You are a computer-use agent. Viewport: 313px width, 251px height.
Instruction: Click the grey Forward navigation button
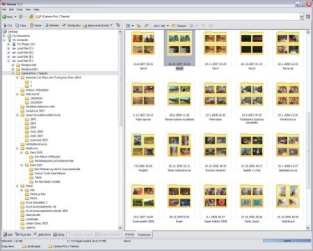(21, 17)
